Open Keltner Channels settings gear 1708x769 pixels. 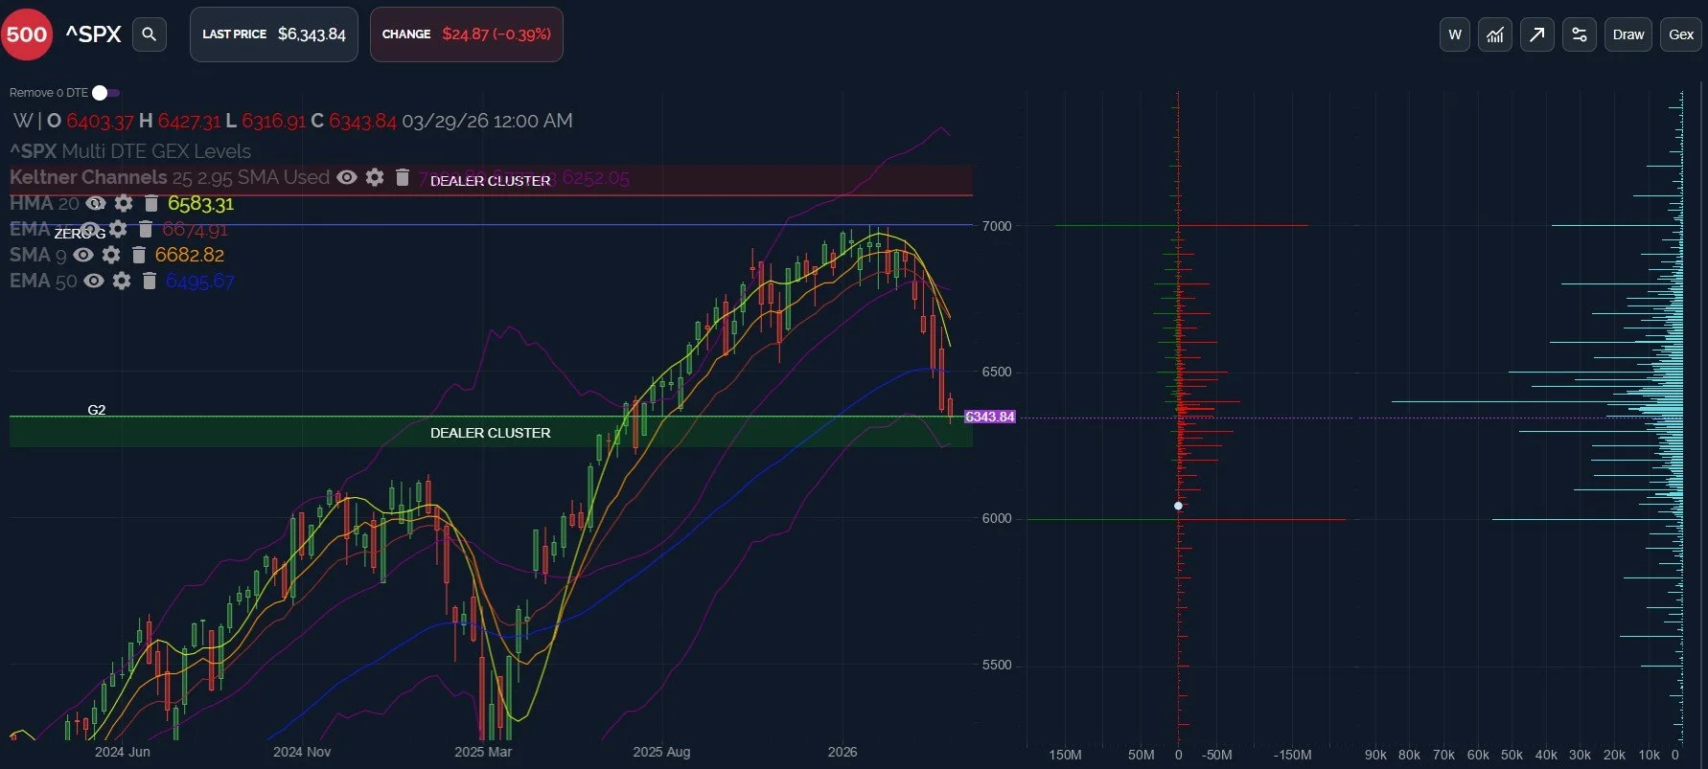tap(375, 177)
